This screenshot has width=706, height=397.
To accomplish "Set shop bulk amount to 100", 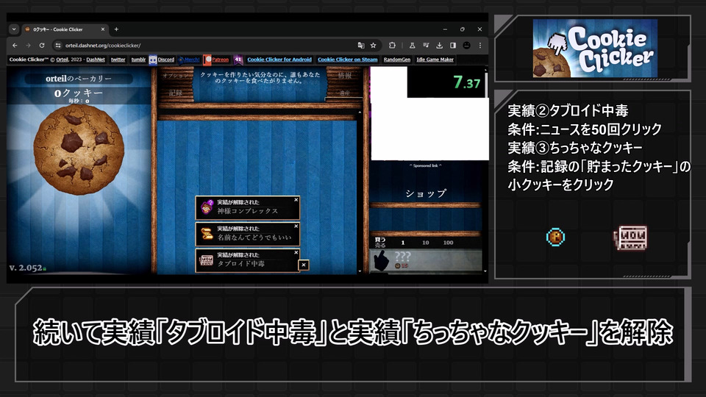I will 448,243.
